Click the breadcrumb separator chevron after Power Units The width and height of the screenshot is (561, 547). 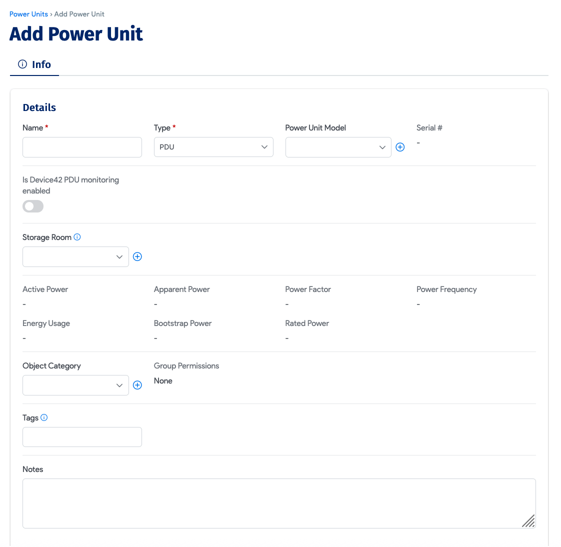50,14
